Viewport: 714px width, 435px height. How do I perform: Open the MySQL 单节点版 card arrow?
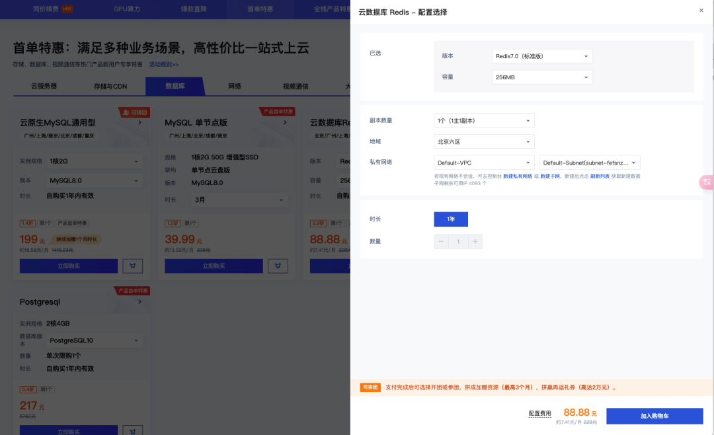click(x=285, y=122)
